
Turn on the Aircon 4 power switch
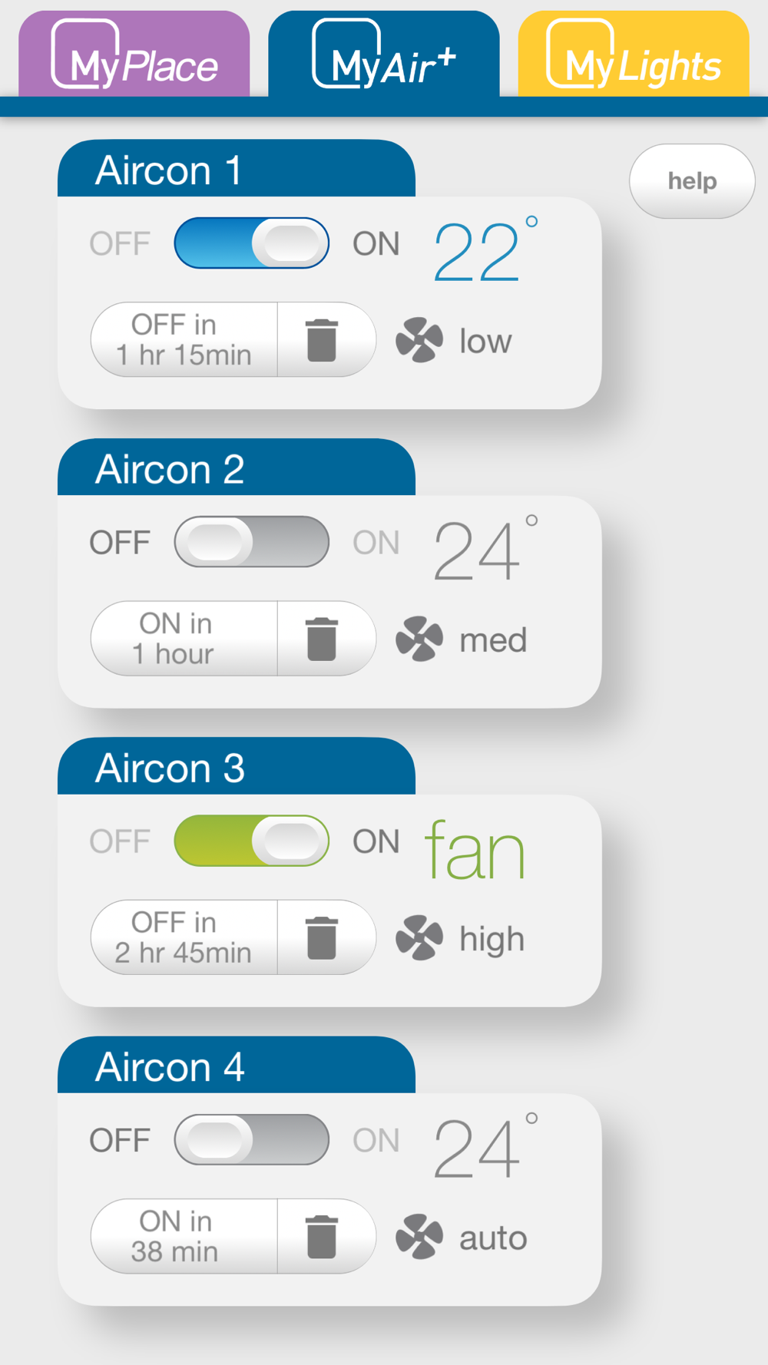tap(252, 1139)
